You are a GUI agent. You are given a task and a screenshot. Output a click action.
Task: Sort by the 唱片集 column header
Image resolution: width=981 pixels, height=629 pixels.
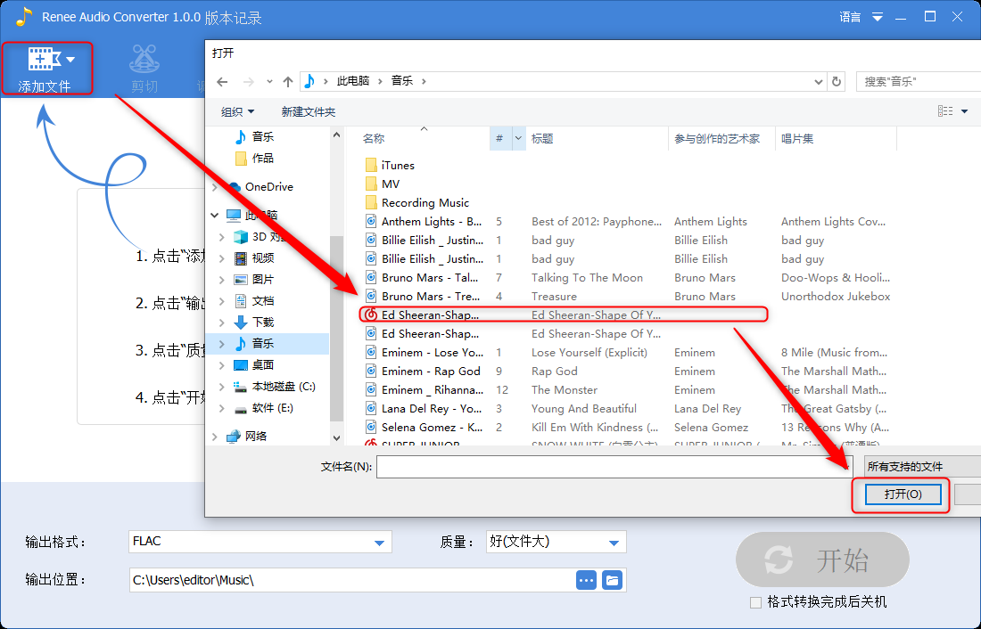[797, 139]
